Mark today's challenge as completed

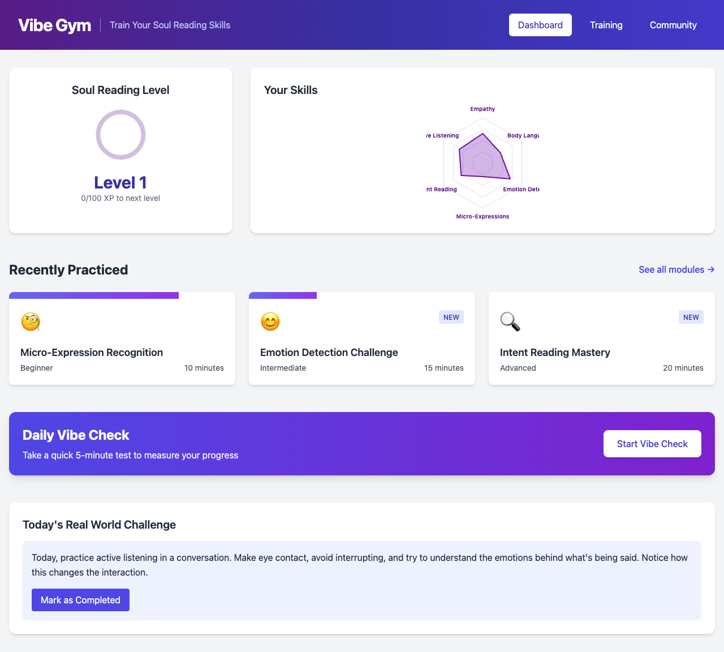(x=80, y=600)
